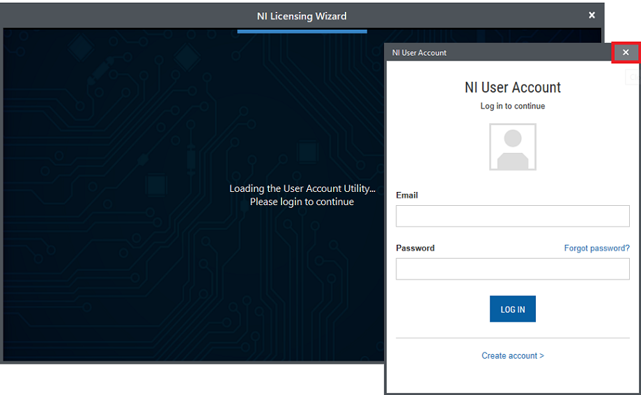Click the Email input field
641x395 pixels.
513,216
